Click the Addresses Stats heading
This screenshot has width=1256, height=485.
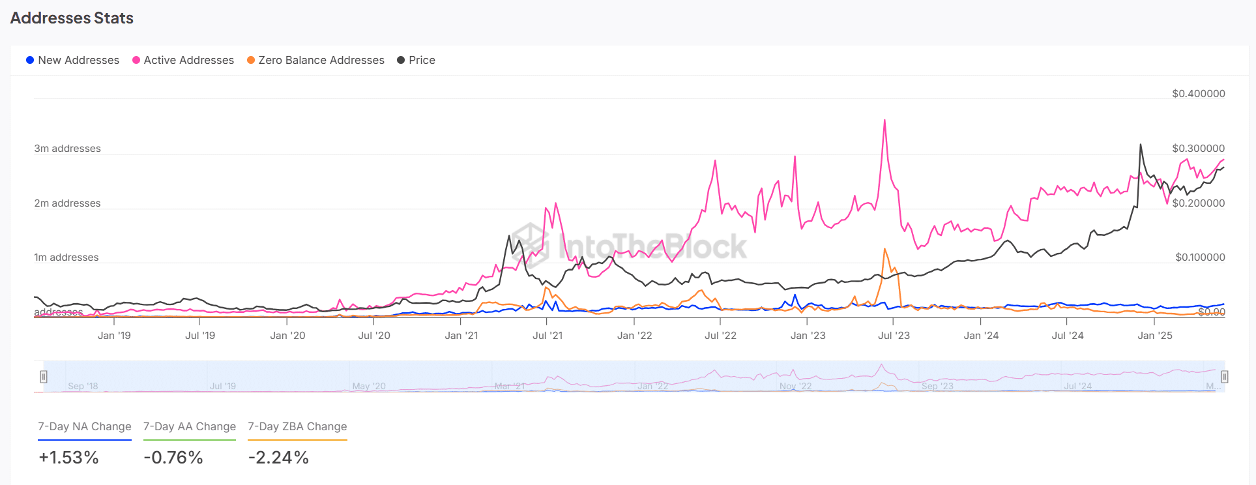[x=72, y=18]
